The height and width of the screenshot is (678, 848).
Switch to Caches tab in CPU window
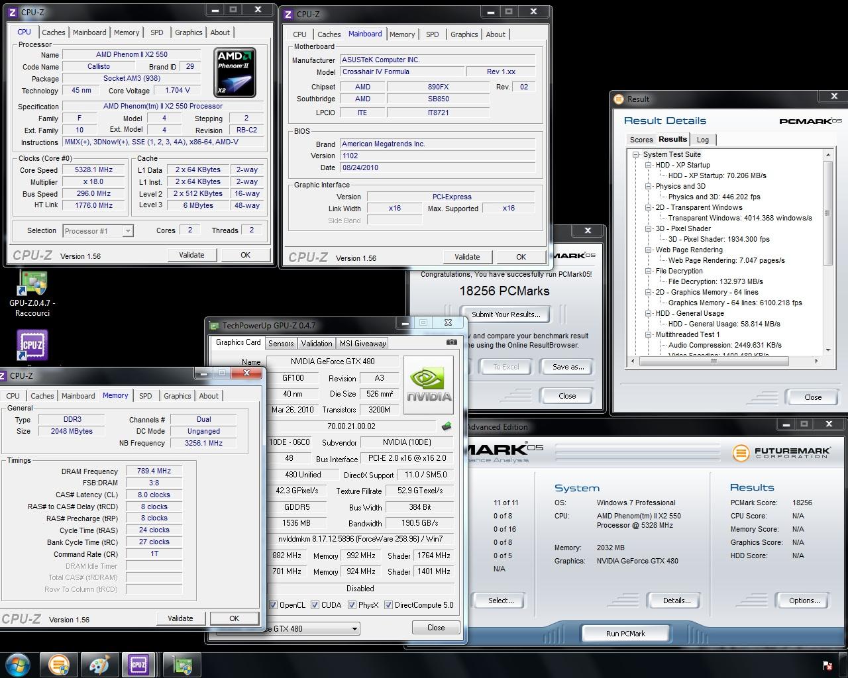(x=54, y=32)
